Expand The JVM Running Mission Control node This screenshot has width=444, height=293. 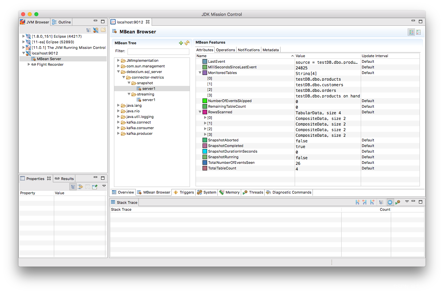click(23, 48)
